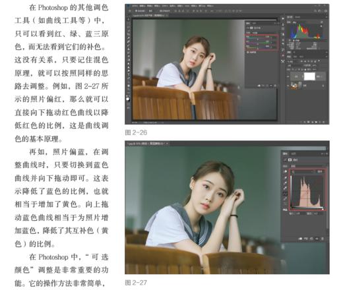Click the histogram refresh icon in Figure 2-26
Viewport: 343px width, 290px height.
point(322,22)
